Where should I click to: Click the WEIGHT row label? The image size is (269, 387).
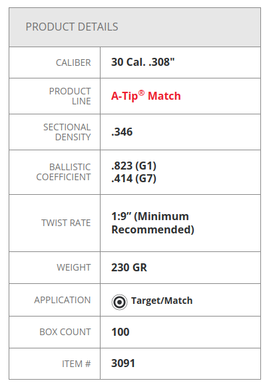pyautogui.click(x=74, y=267)
